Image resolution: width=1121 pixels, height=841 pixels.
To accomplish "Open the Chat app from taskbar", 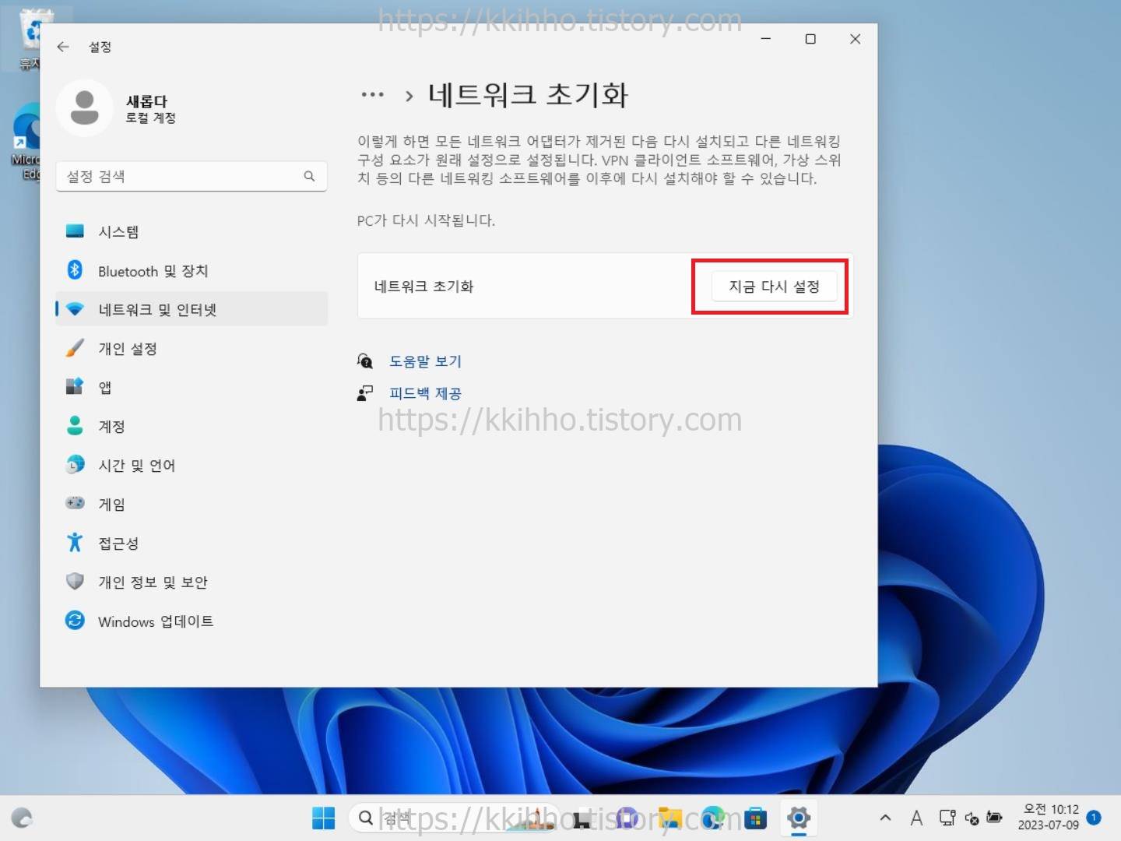I will click(x=627, y=818).
